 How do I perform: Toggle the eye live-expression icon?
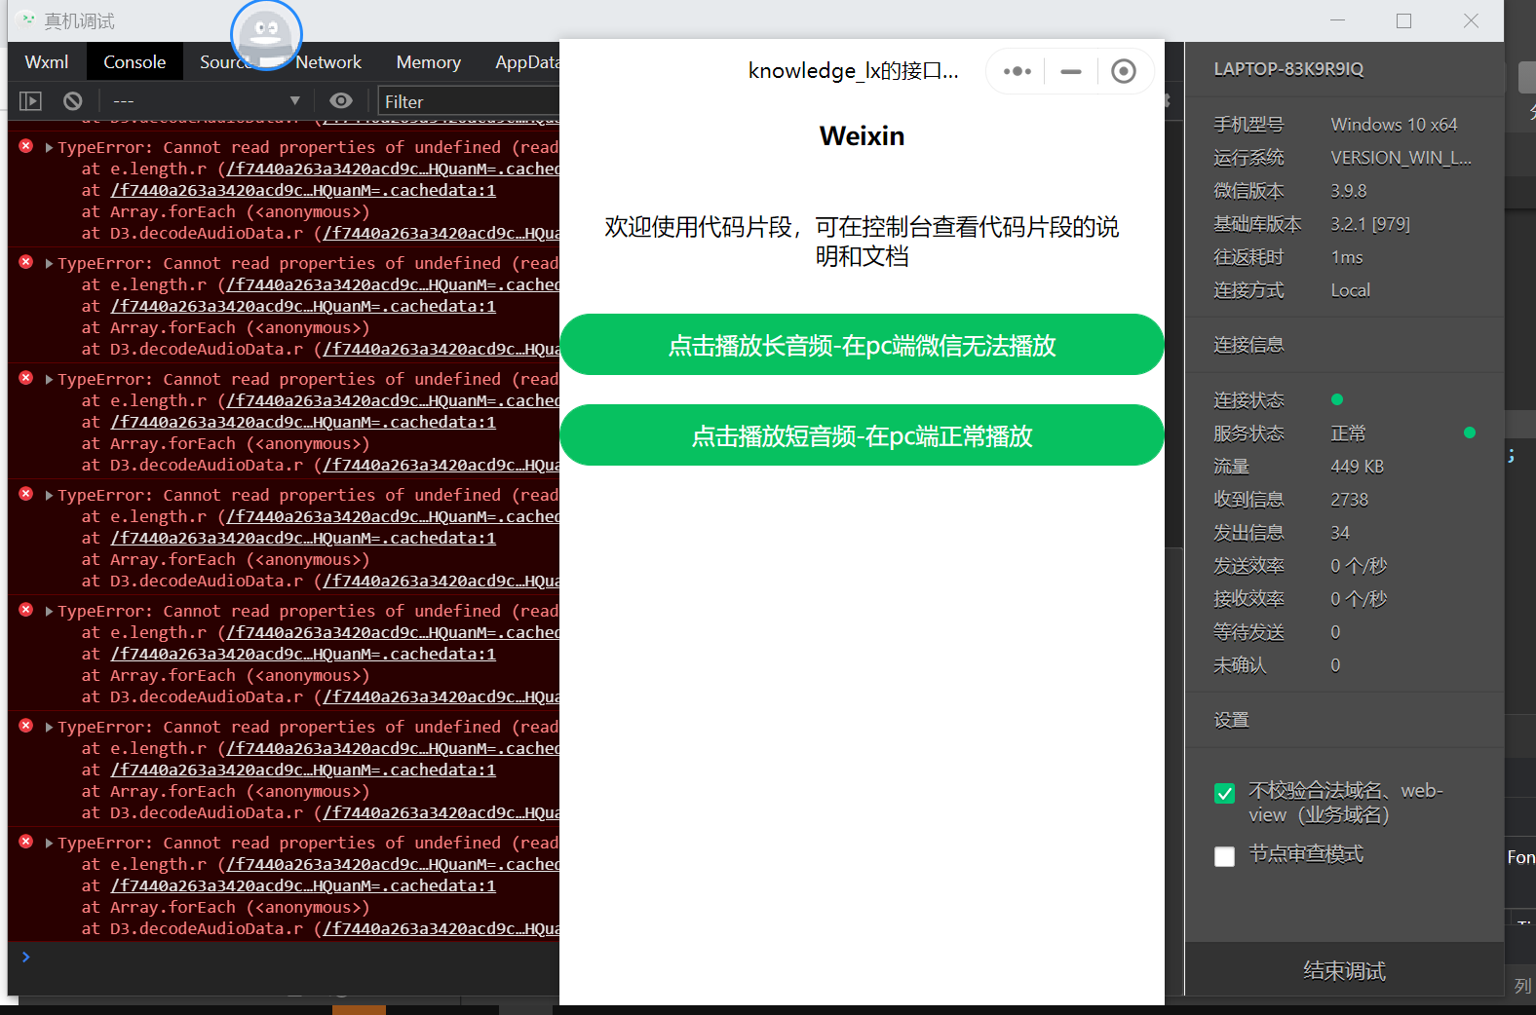tap(341, 101)
